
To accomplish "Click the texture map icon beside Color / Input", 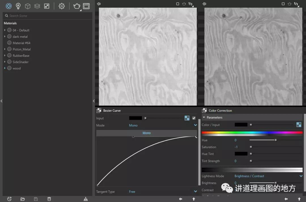I will [299, 125].
